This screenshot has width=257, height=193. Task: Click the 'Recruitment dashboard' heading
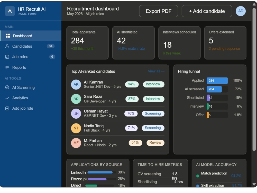pyautogui.click(x=93, y=9)
